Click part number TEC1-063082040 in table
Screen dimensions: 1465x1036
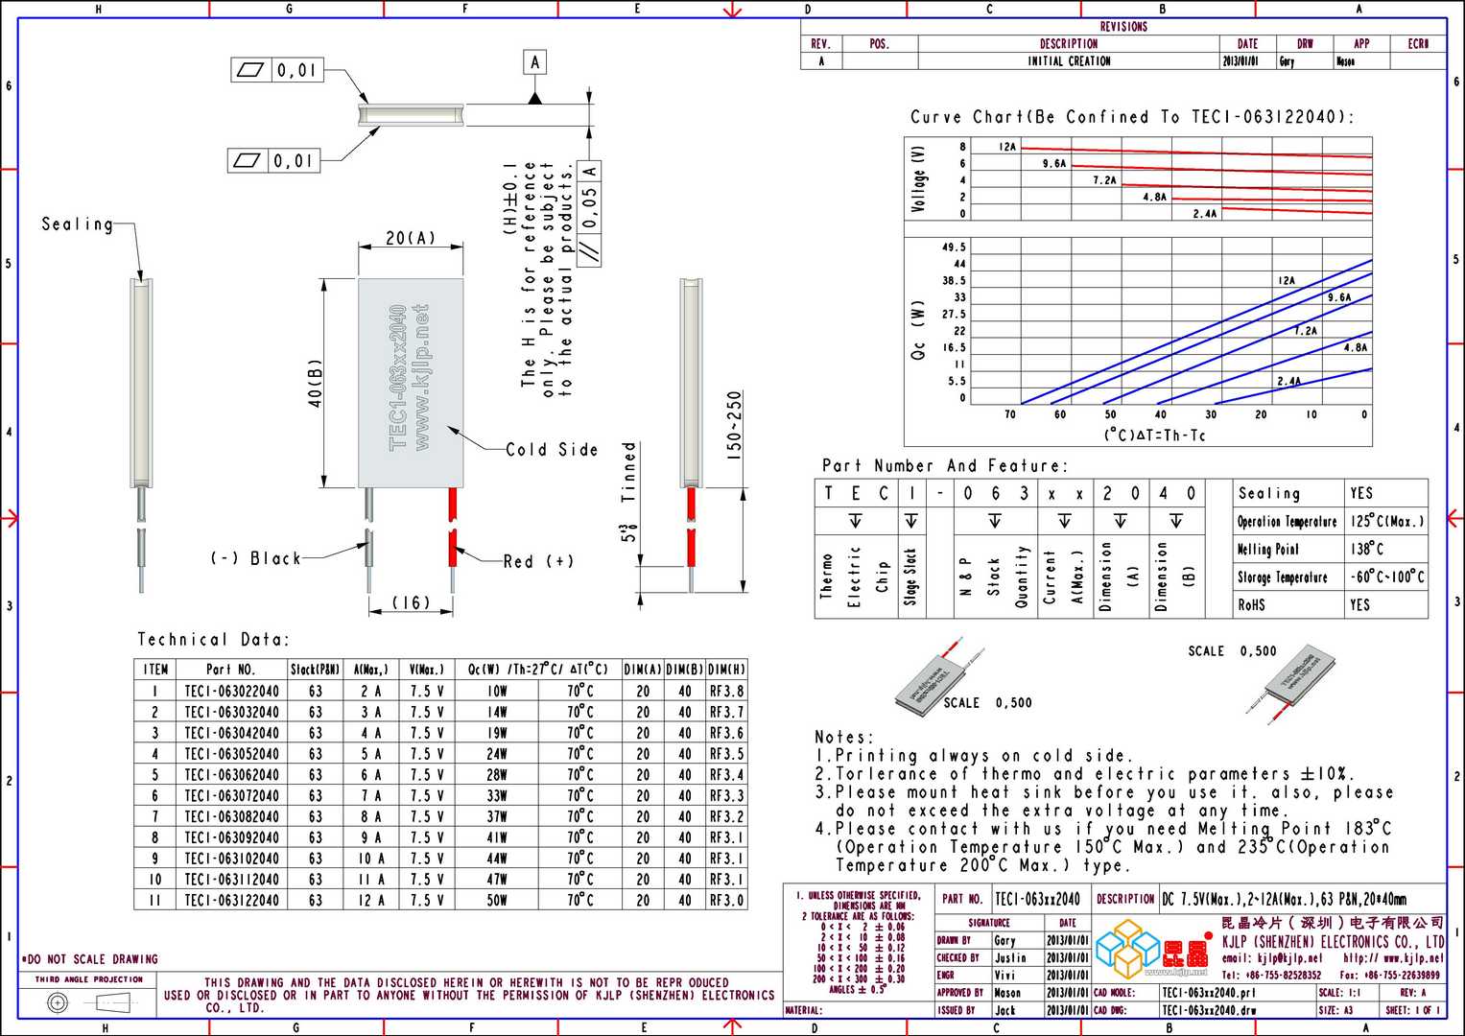click(x=231, y=817)
